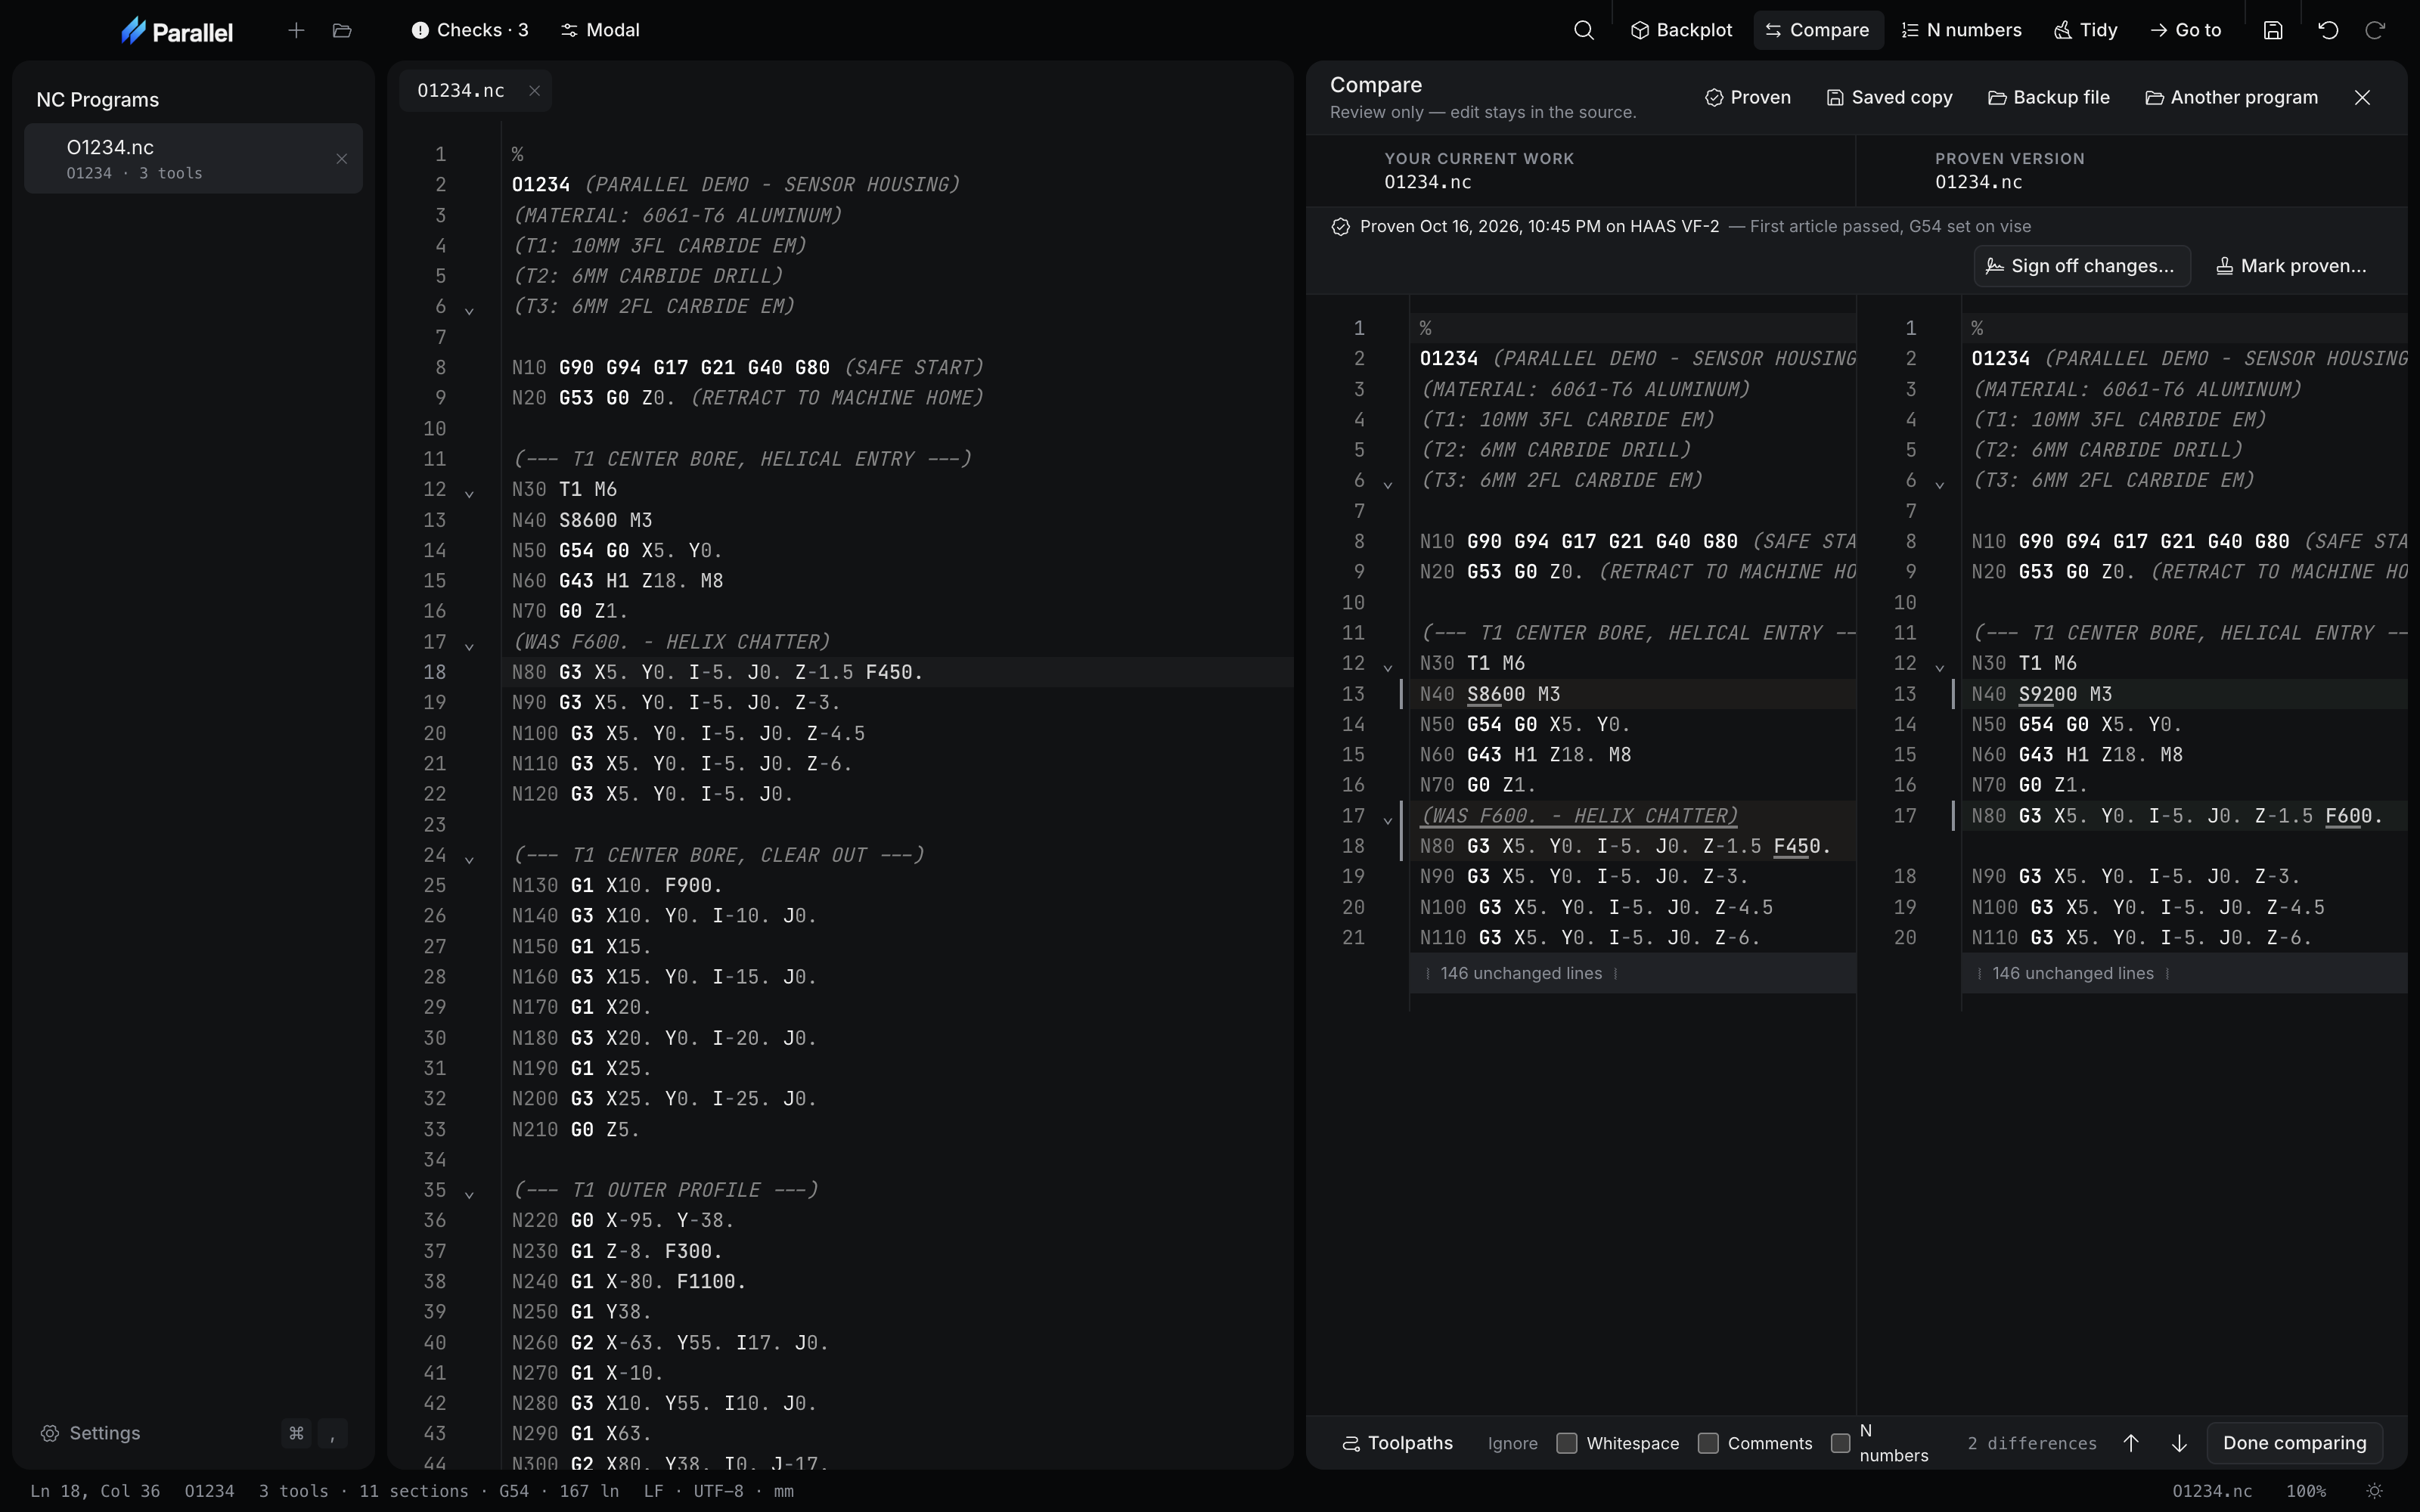
Task: Open Settings in the sidebar
Action: (91, 1433)
